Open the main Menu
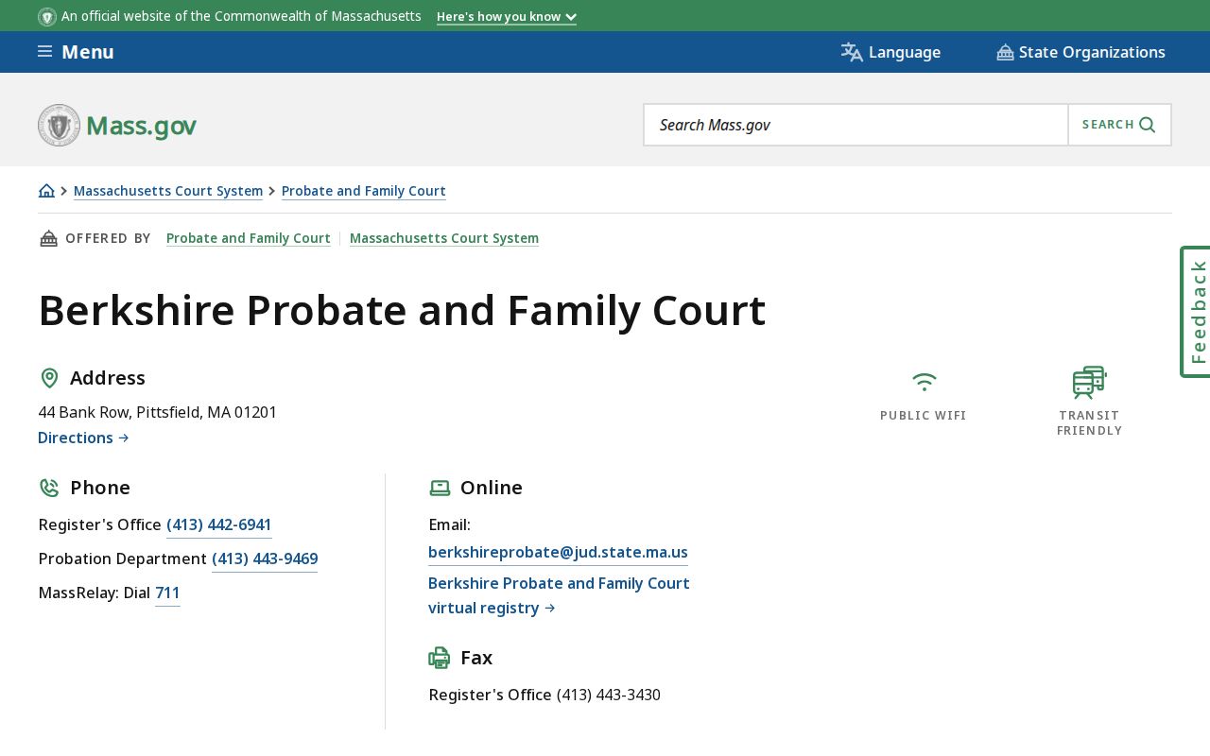The width and height of the screenshot is (1210, 756). coord(76,52)
